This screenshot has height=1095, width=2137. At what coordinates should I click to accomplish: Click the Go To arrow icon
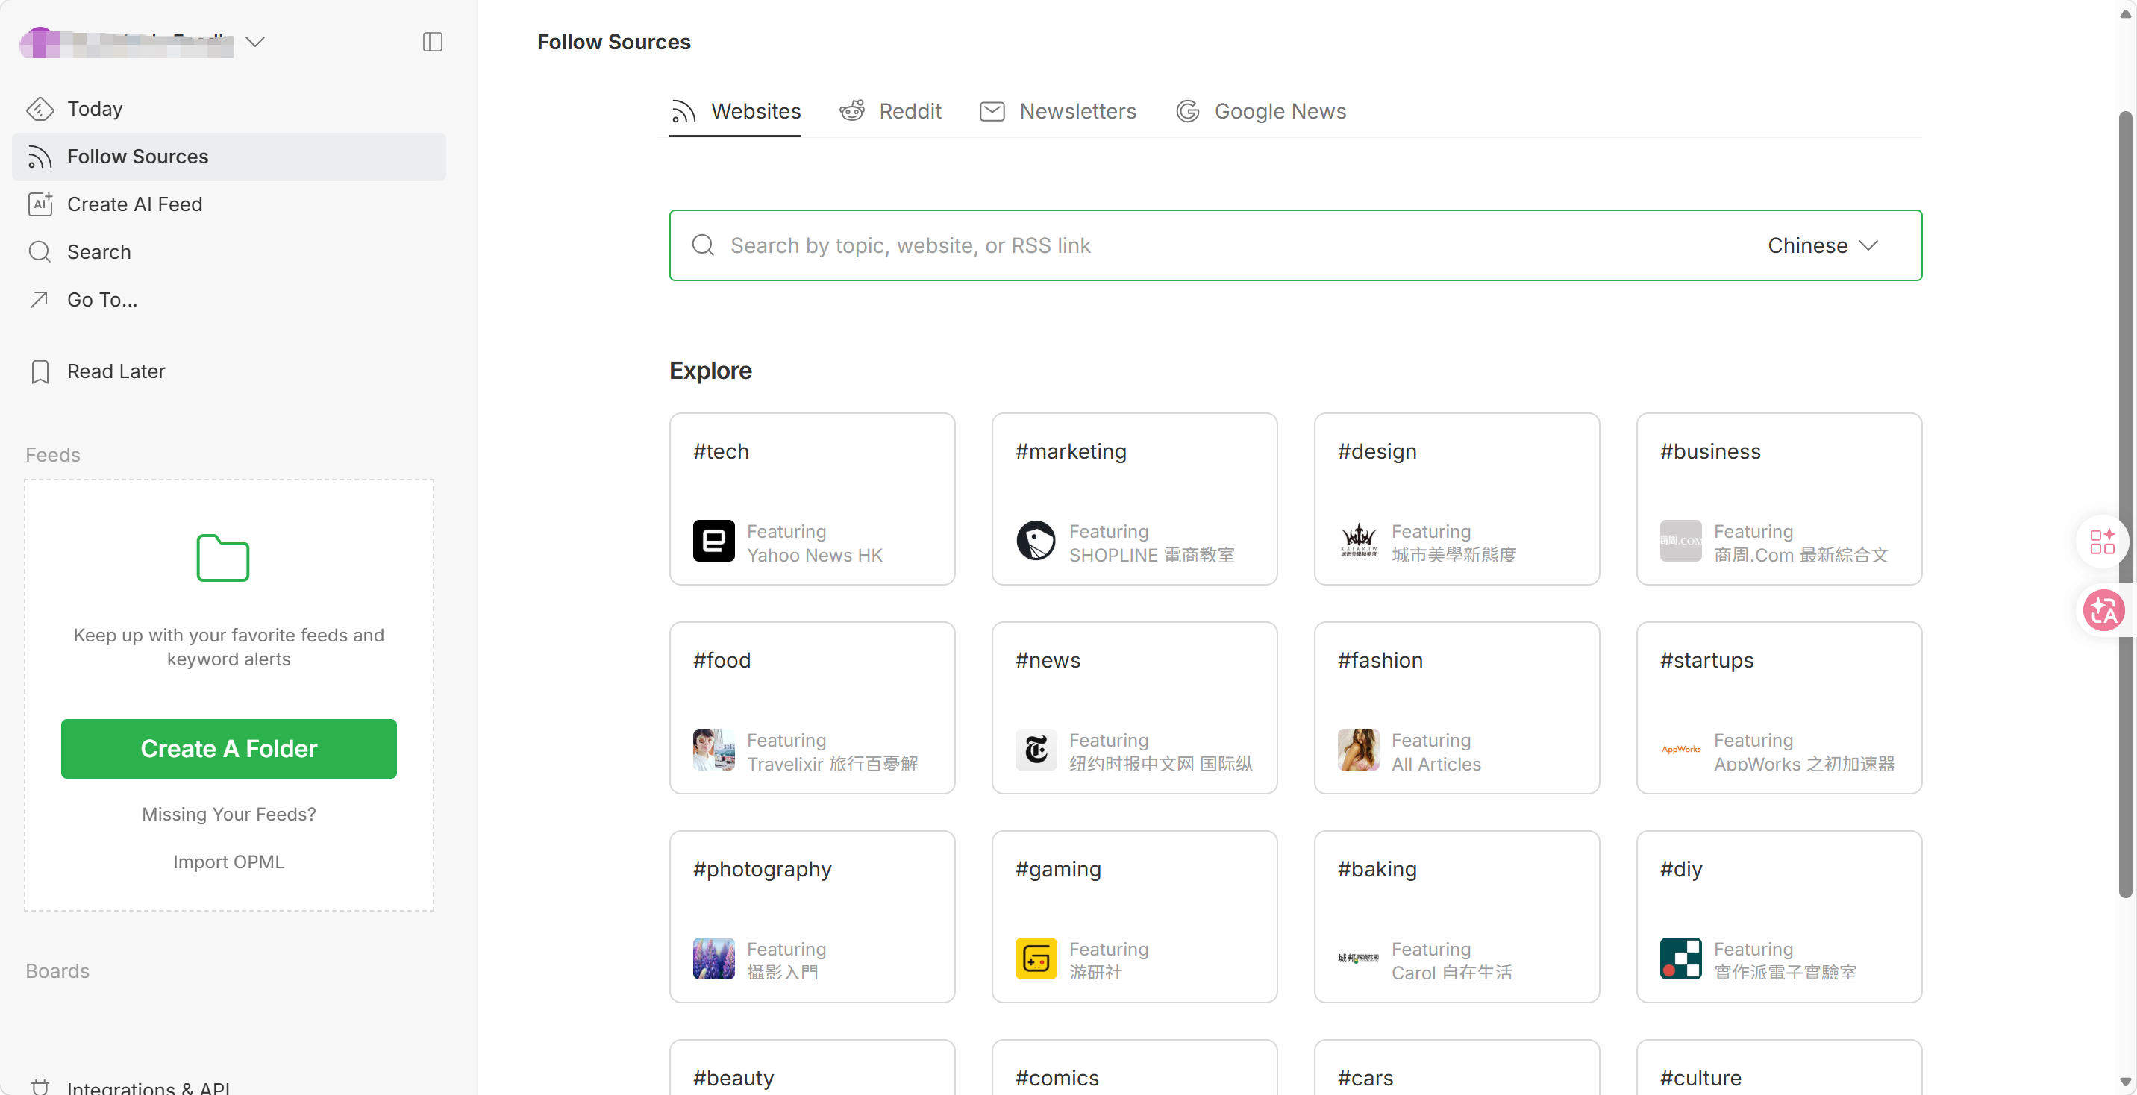pos(39,299)
